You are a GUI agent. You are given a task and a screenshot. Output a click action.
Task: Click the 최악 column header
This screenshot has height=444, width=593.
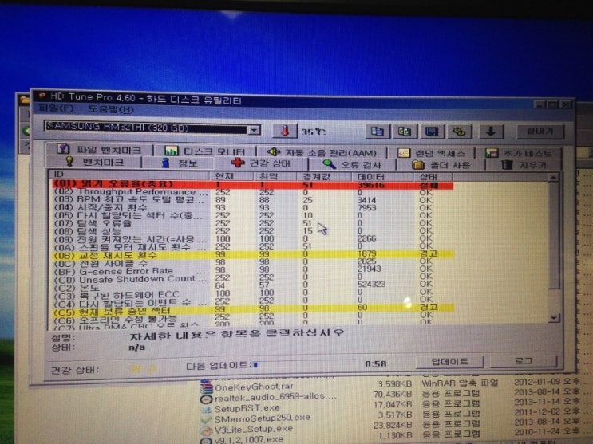point(275,176)
